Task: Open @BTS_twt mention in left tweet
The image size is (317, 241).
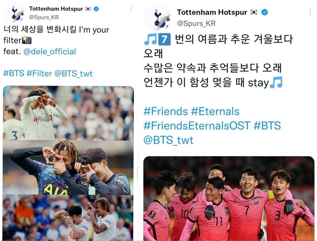Action: click(73, 74)
